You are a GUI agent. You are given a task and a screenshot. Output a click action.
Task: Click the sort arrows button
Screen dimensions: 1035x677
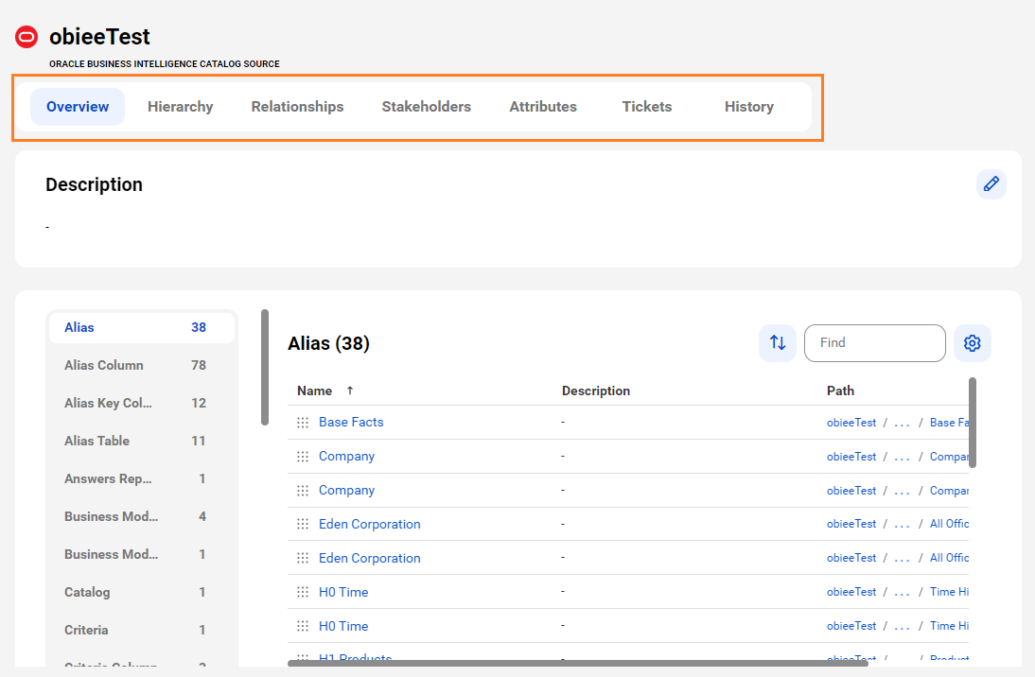(x=778, y=343)
